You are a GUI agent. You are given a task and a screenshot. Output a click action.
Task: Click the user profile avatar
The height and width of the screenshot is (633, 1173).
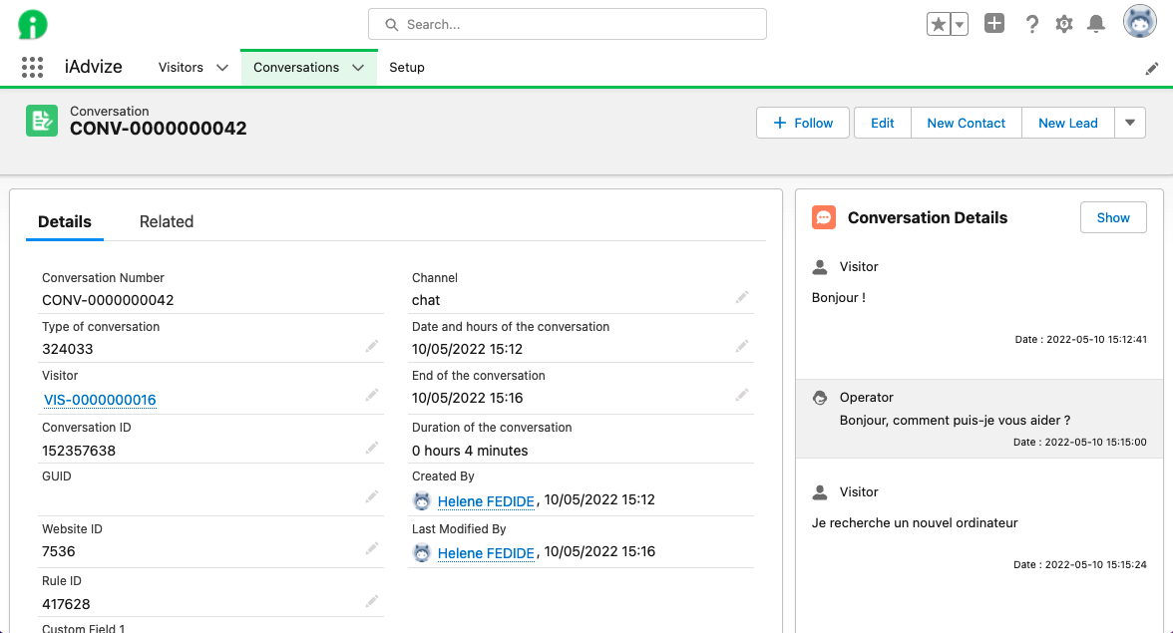coord(1139,22)
